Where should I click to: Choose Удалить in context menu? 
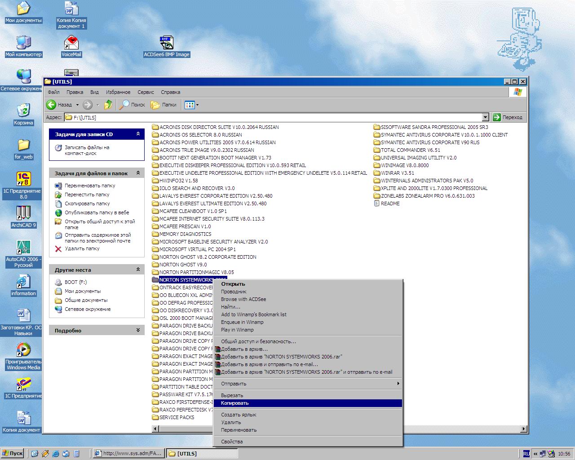click(308, 422)
